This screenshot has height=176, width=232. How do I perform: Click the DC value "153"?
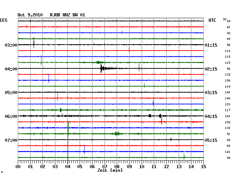(228, 104)
